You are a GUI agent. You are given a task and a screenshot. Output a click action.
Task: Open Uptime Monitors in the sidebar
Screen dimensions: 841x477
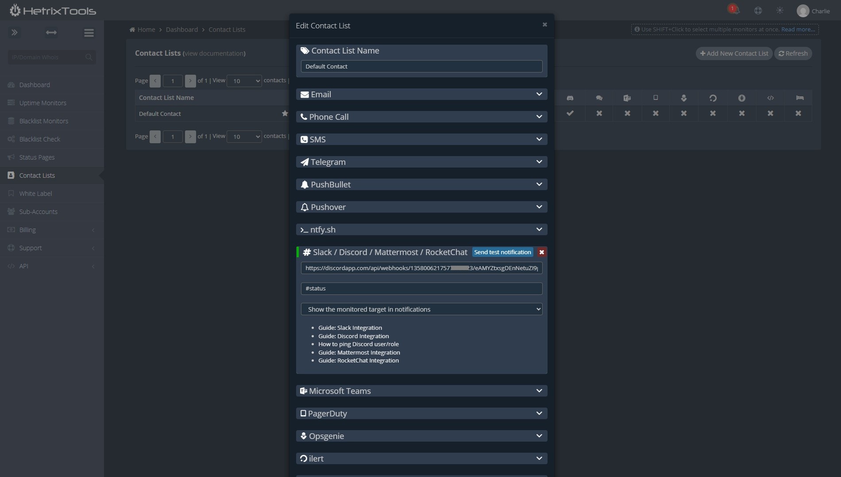tap(52, 103)
